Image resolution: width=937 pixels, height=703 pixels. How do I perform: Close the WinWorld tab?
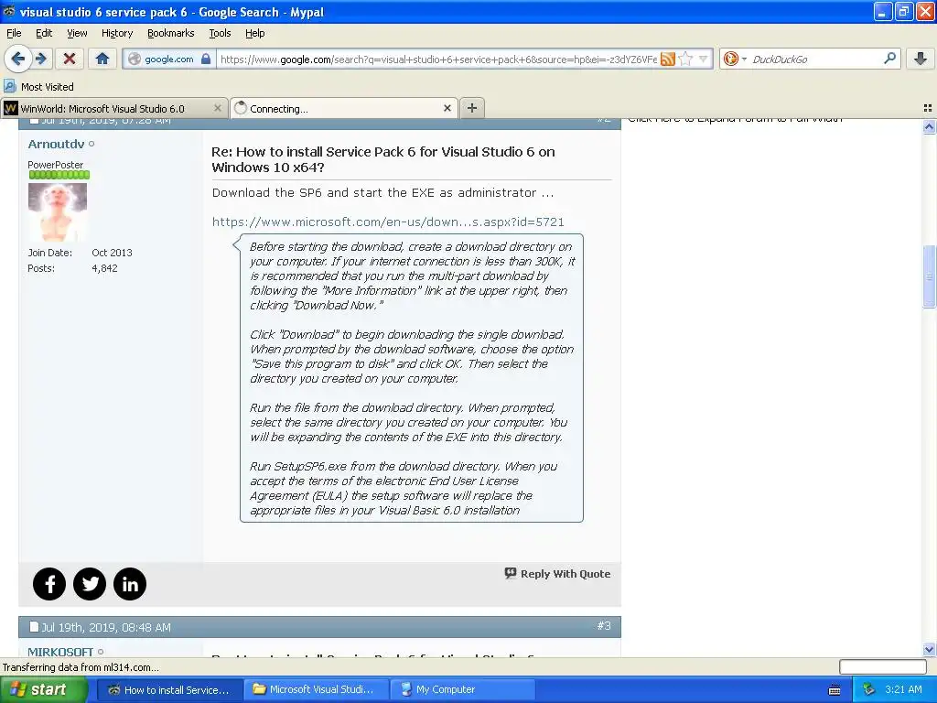(x=218, y=108)
